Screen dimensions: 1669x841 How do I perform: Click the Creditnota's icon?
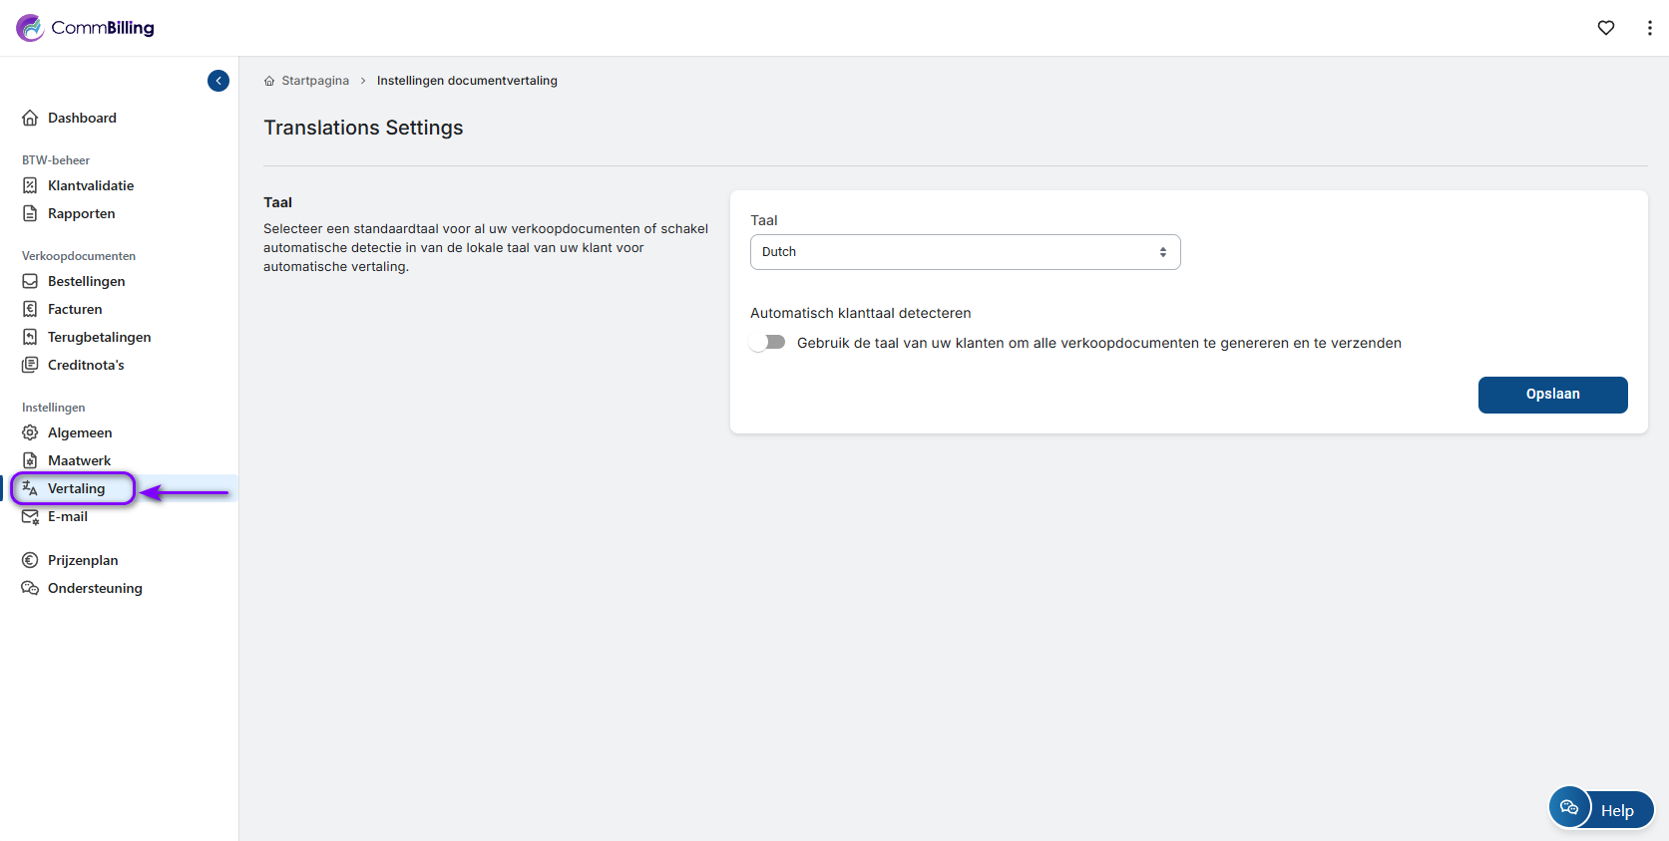tap(30, 365)
